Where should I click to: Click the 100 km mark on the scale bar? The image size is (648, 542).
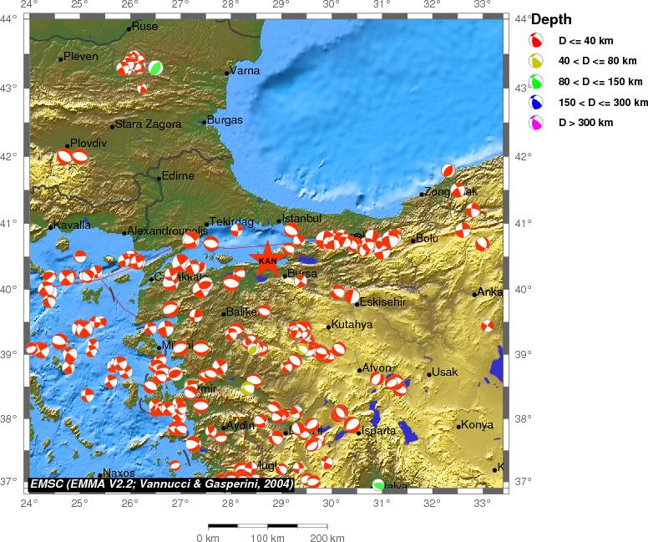click(x=267, y=536)
